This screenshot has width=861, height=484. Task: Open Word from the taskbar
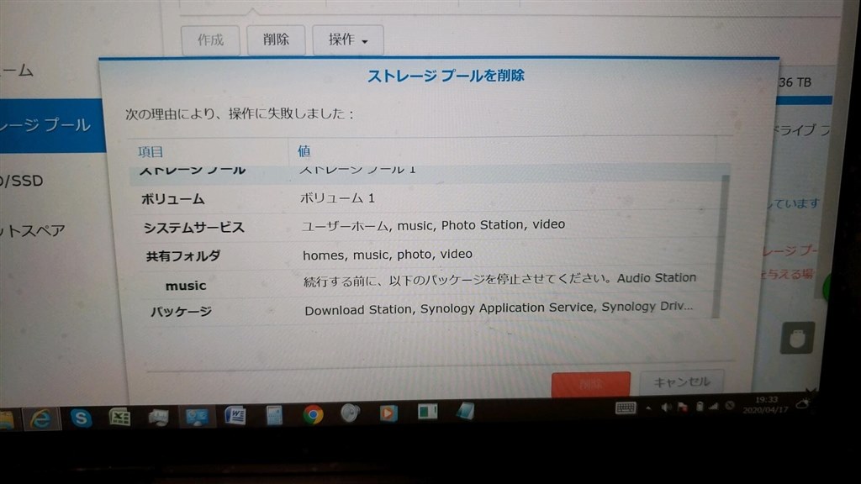coord(235,415)
